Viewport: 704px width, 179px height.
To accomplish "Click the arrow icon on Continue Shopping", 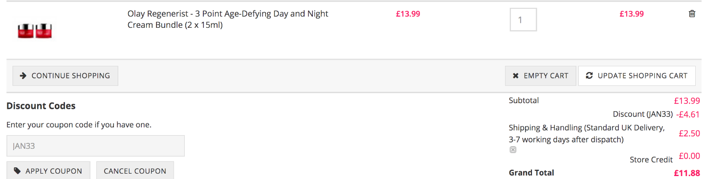I will pyautogui.click(x=22, y=76).
